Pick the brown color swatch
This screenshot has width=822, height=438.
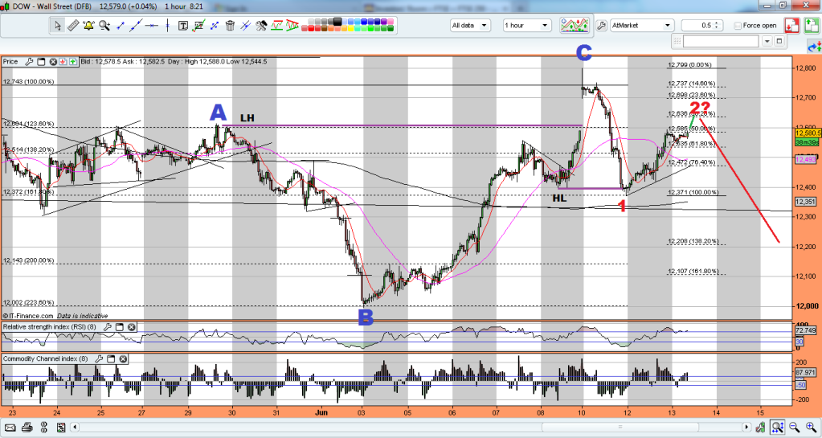[324, 28]
